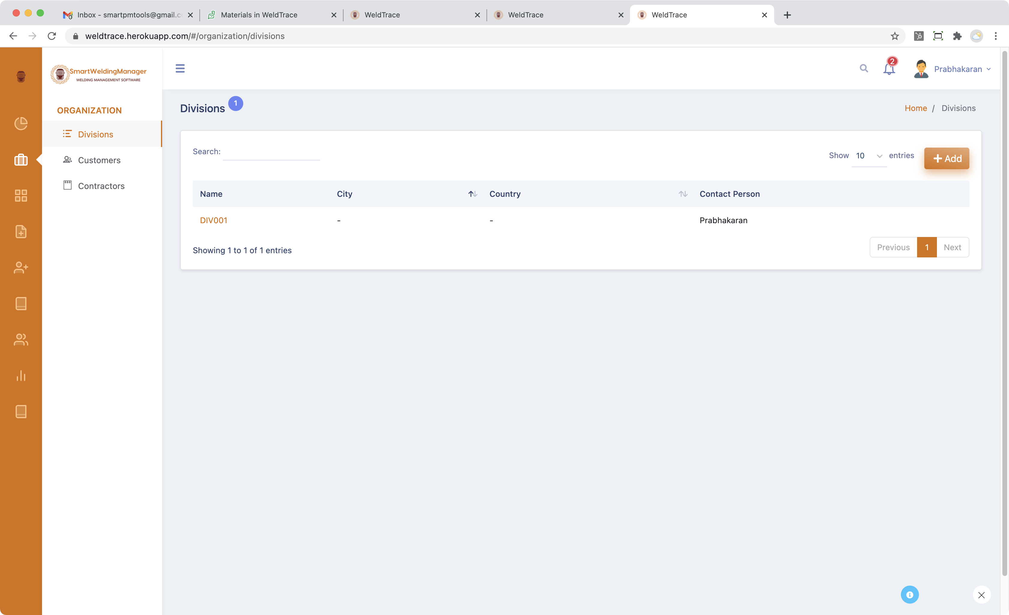
Task: Open the pie chart dashboard icon
Action: [x=21, y=123]
